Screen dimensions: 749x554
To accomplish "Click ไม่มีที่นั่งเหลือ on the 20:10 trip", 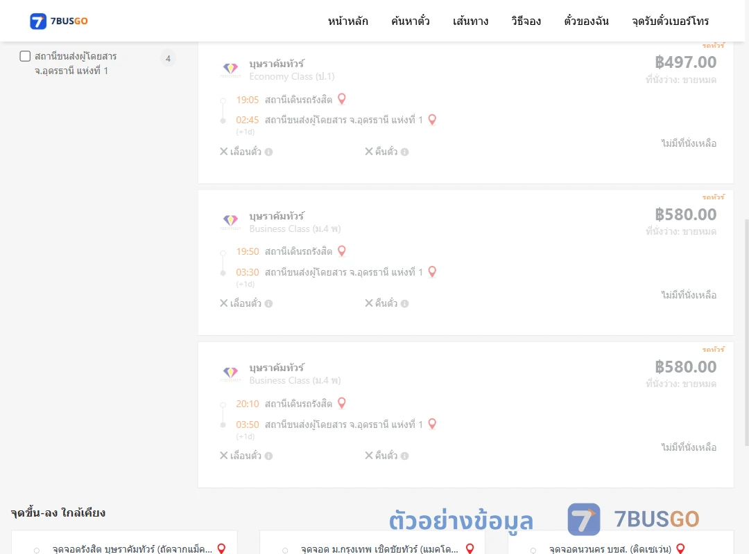I will click(689, 447).
